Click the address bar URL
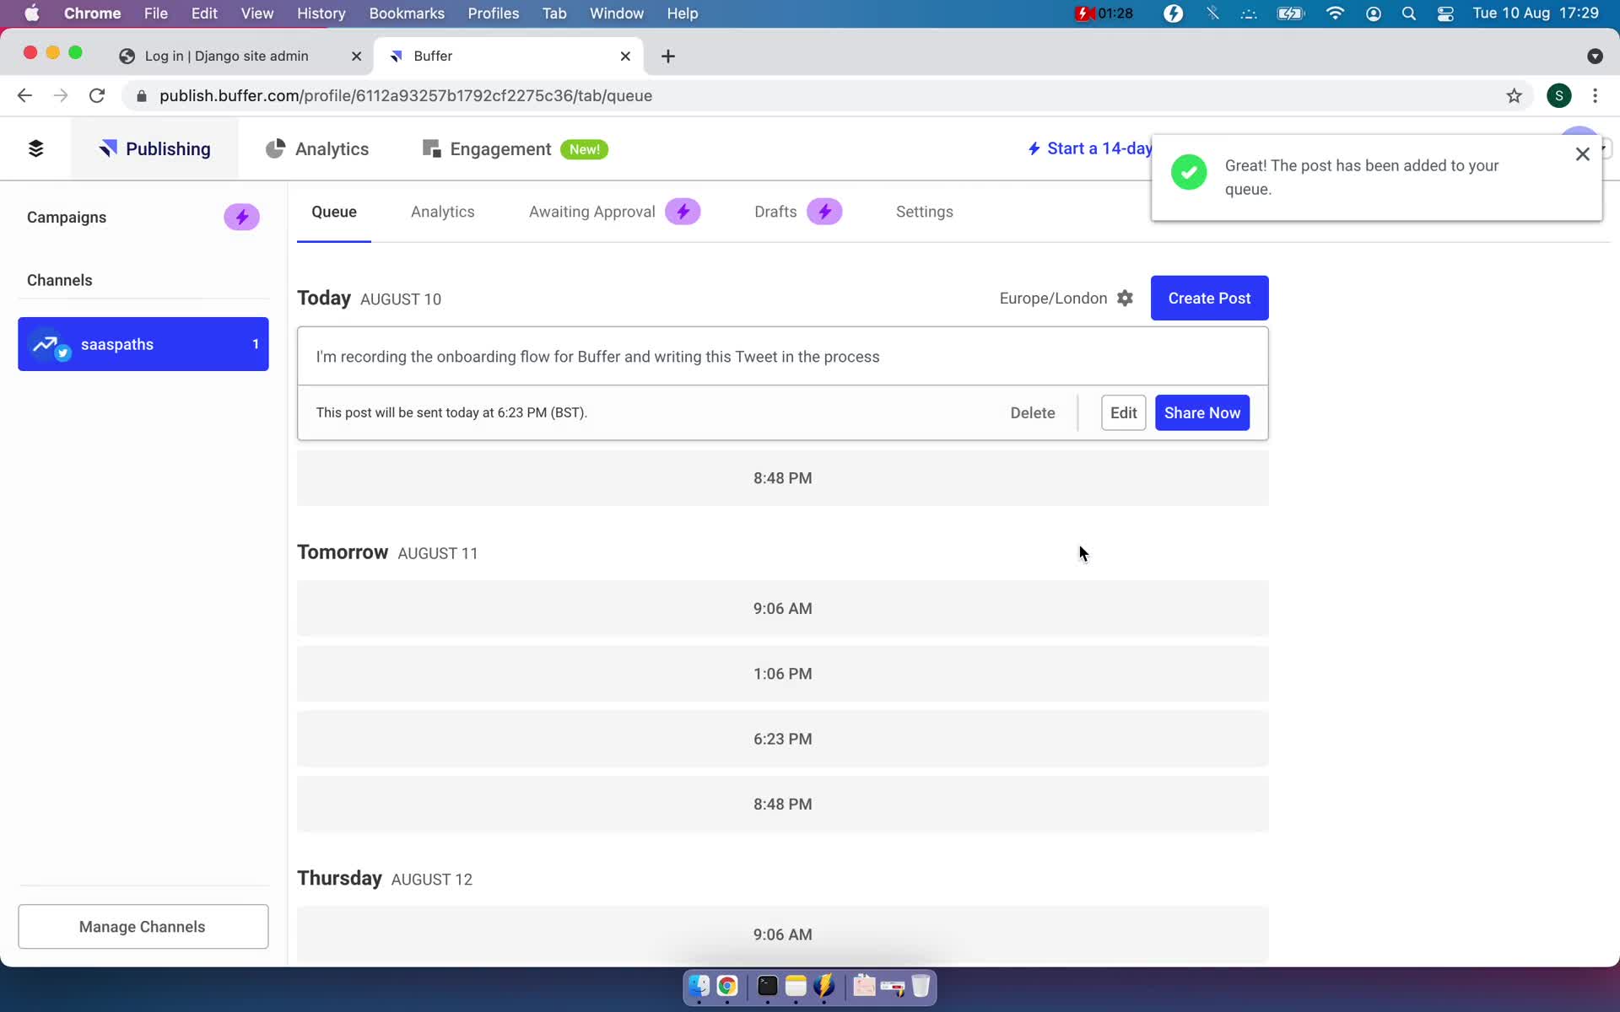Viewport: 1620px width, 1012px height. point(405,95)
